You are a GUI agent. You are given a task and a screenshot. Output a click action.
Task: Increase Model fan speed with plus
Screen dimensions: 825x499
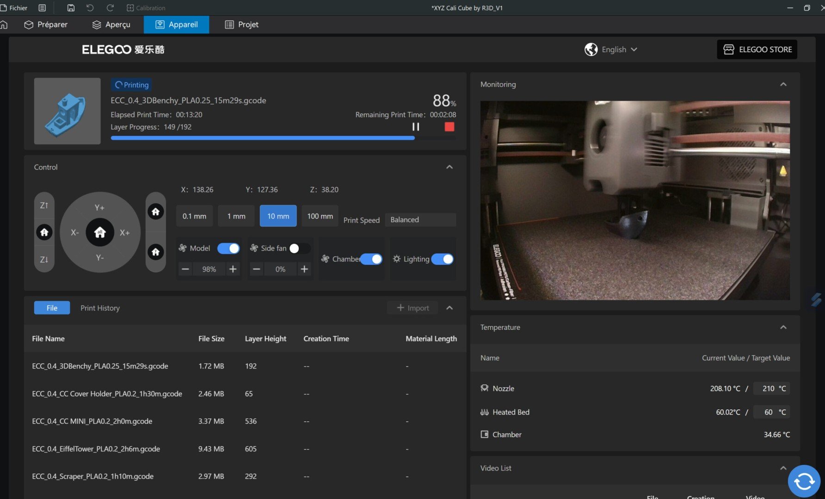pos(233,269)
